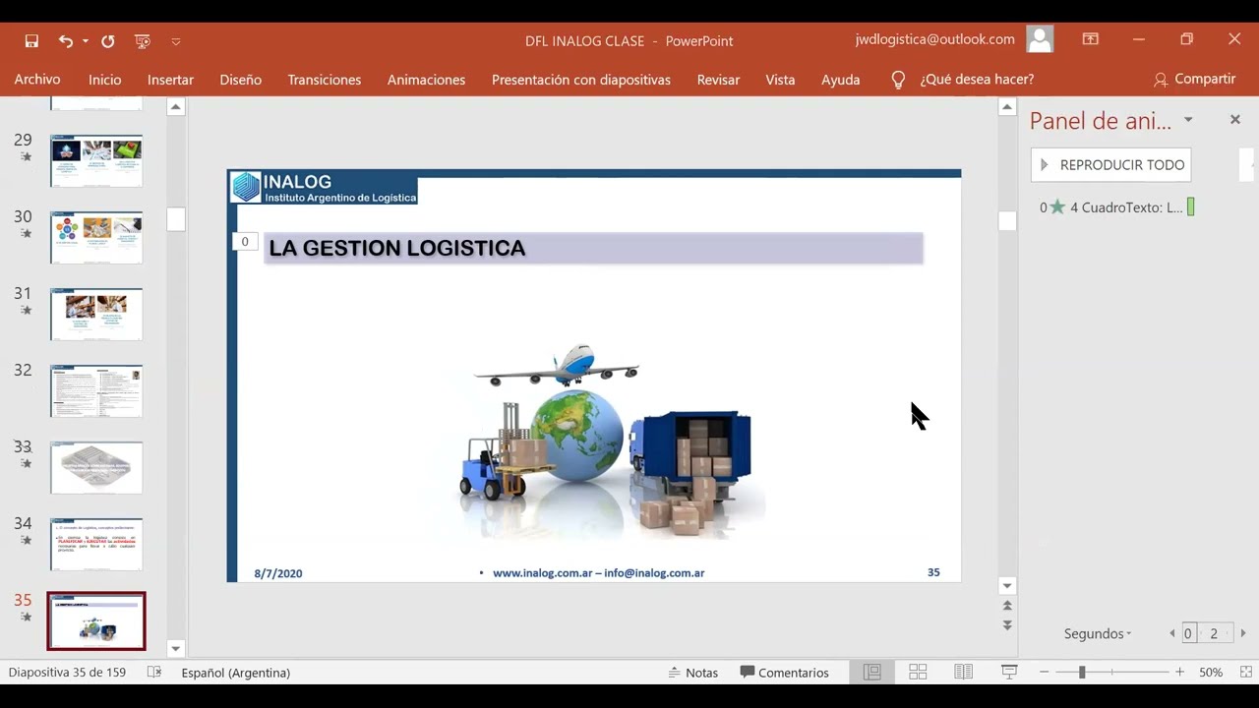
Task: Select the Animaciones tab
Action: [x=426, y=80]
